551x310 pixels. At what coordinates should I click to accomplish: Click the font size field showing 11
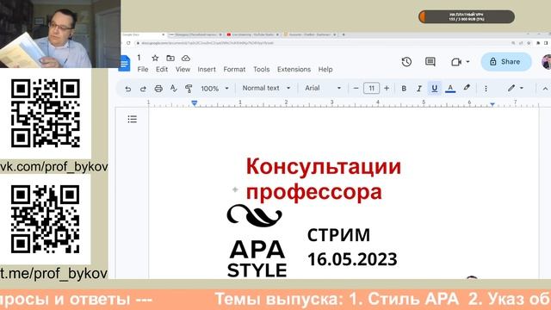point(371,88)
